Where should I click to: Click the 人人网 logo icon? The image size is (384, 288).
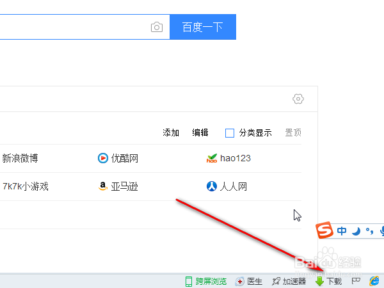coord(212,186)
